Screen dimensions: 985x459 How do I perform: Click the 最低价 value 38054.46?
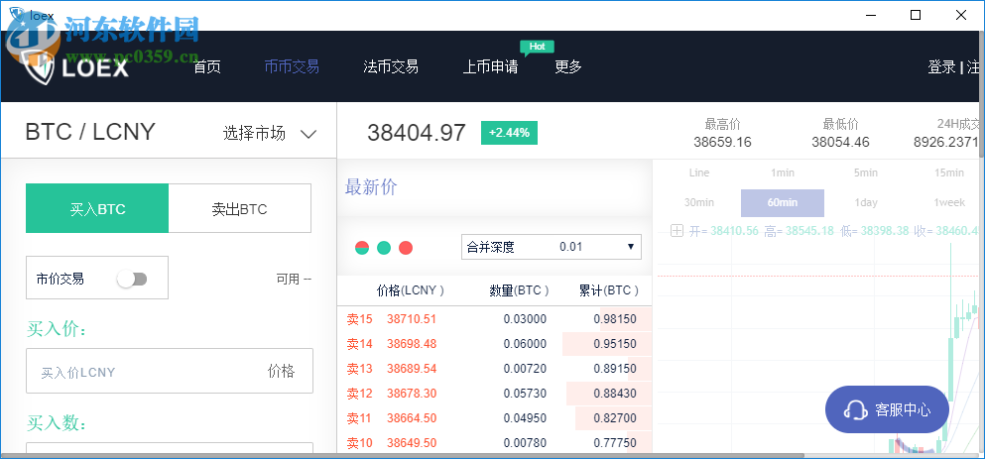click(x=840, y=142)
